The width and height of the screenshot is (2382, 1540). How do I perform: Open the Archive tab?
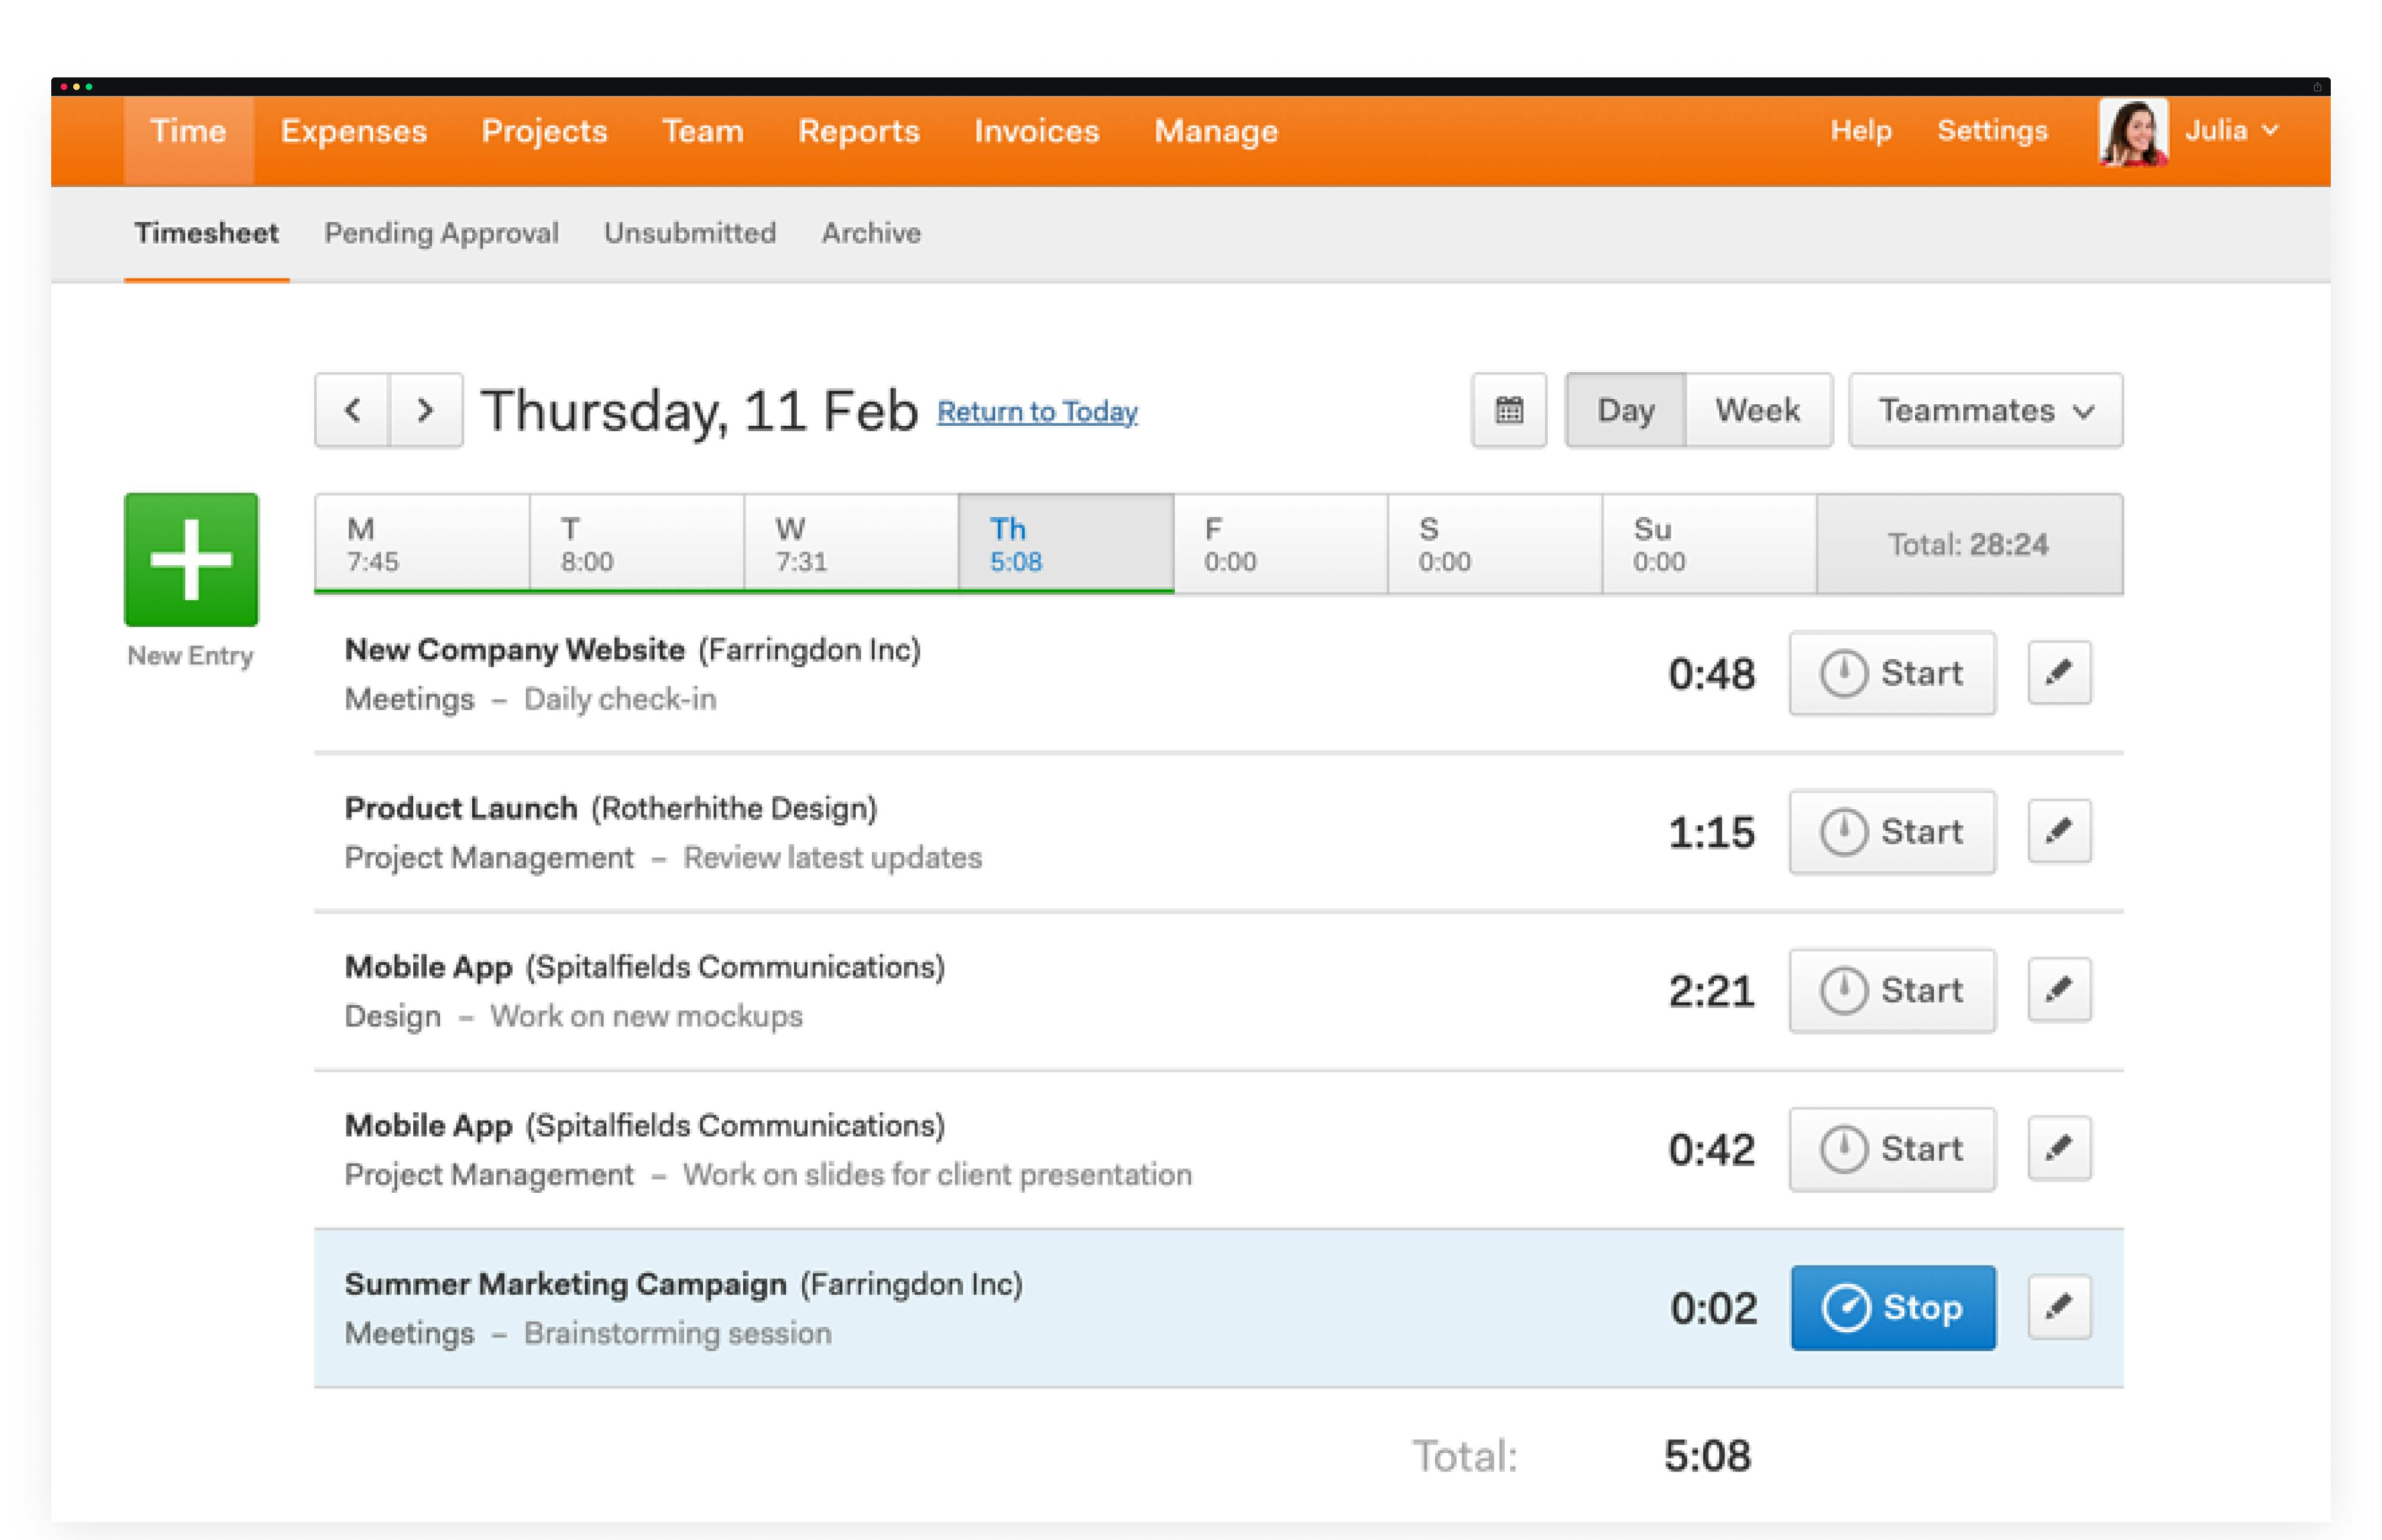pyautogui.click(x=870, y=233)
